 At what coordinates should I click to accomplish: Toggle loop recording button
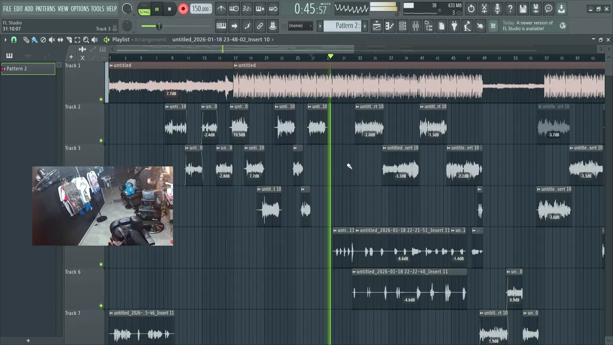coord(273,9)
